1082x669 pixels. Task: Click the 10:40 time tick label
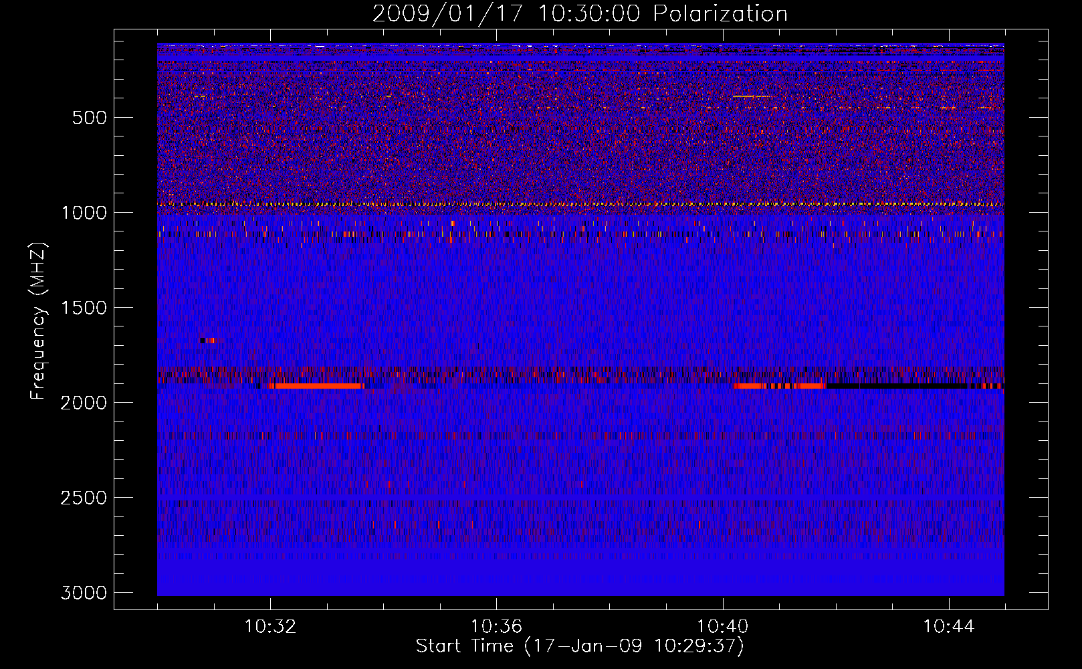722,627
